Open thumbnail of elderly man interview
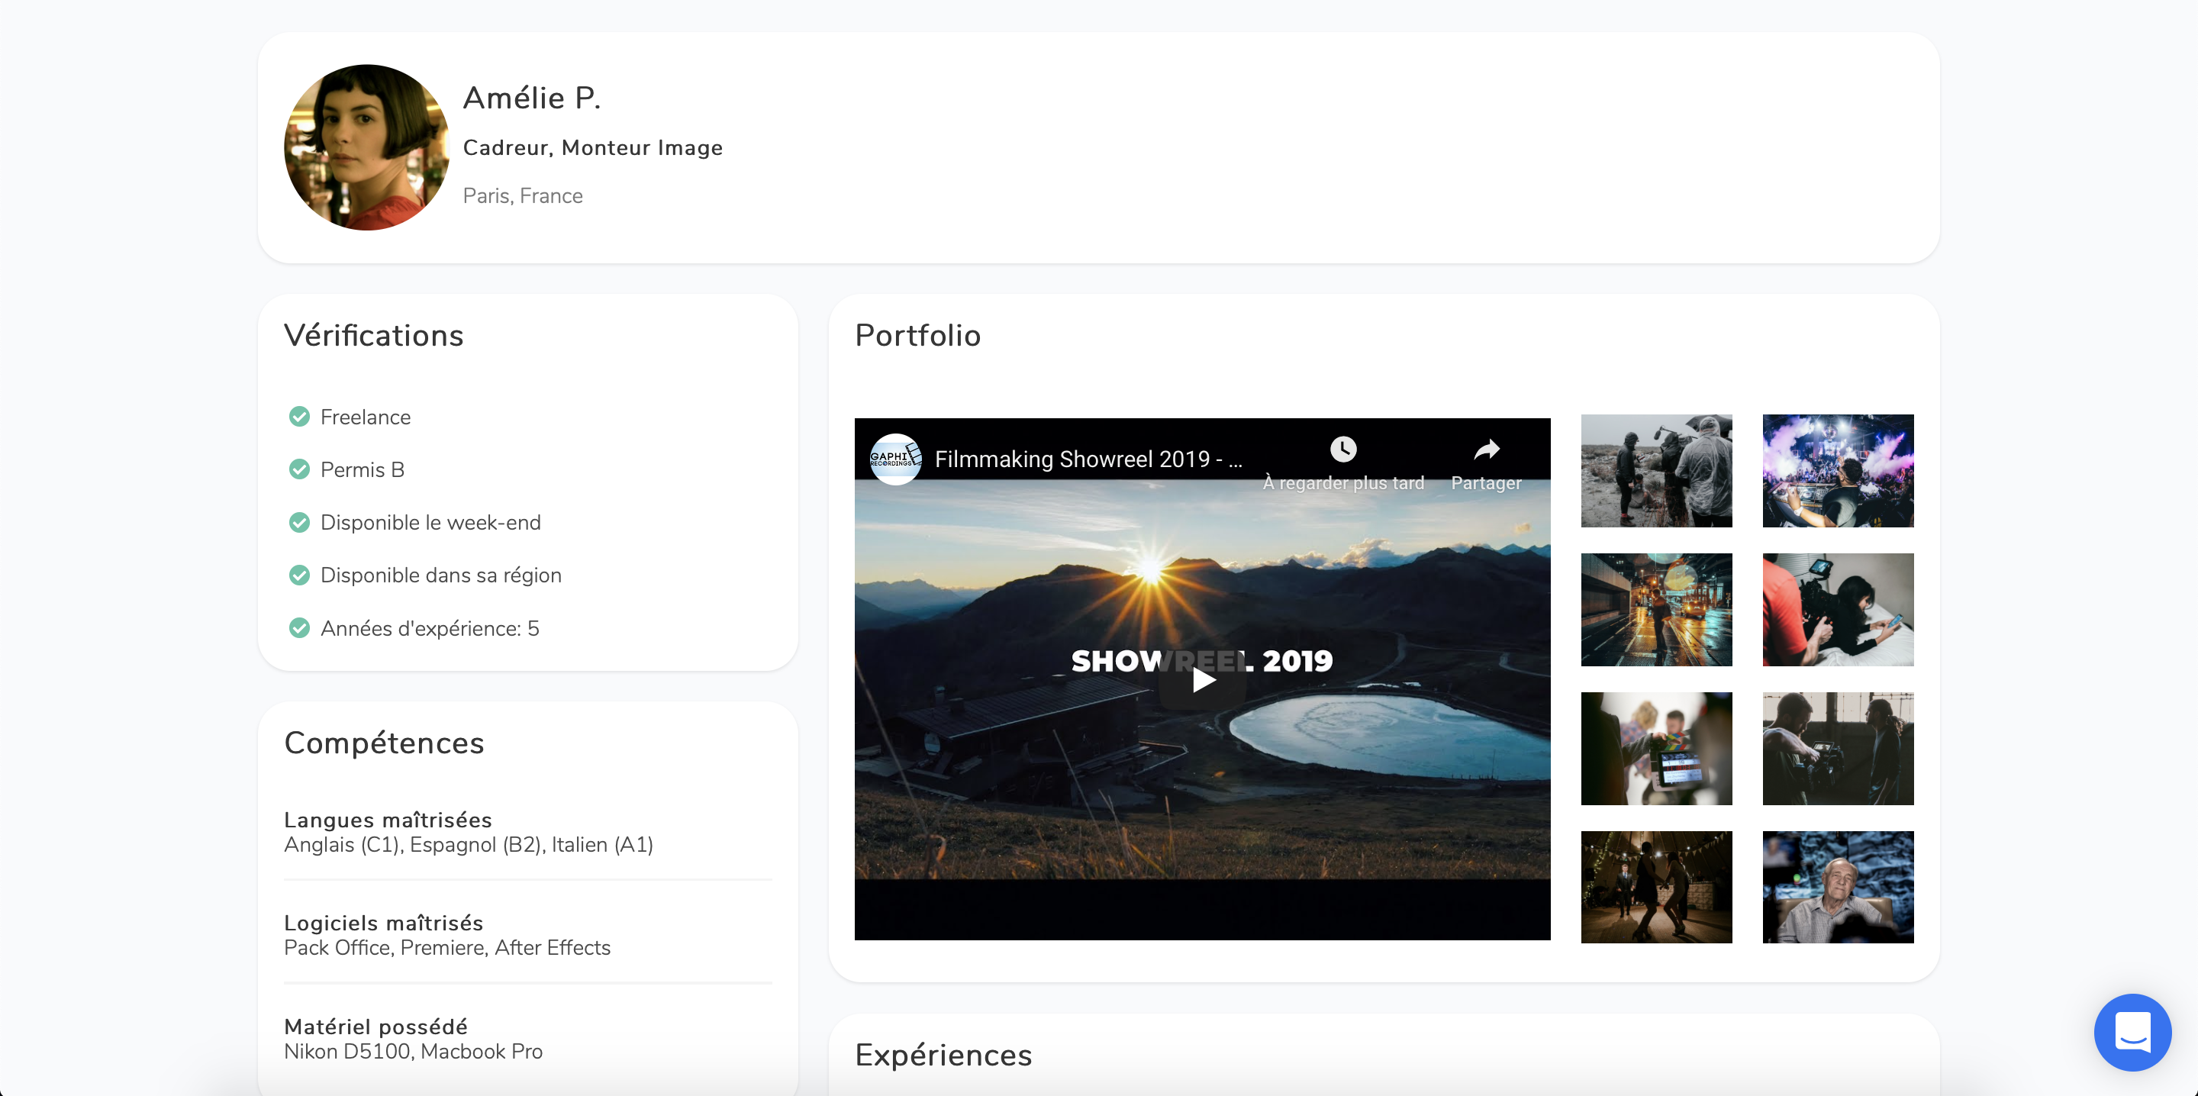This screenshot has width=2198, height=1096. pyautogui.click(x=1838, y=888)
